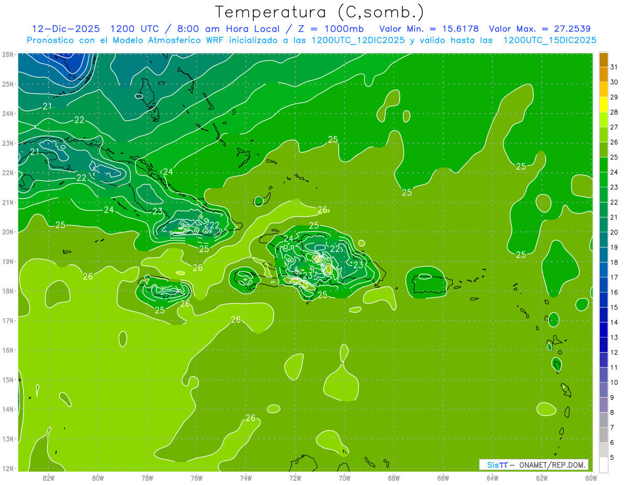Click the legend value 30
Screen dimensions: 628x485
coord(614,82)
